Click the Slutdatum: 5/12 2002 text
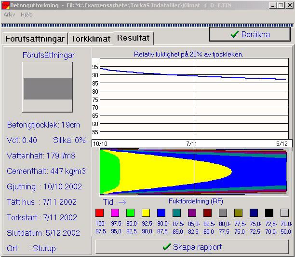This screenshot has height=257, width=295. (x=43, y=233)
